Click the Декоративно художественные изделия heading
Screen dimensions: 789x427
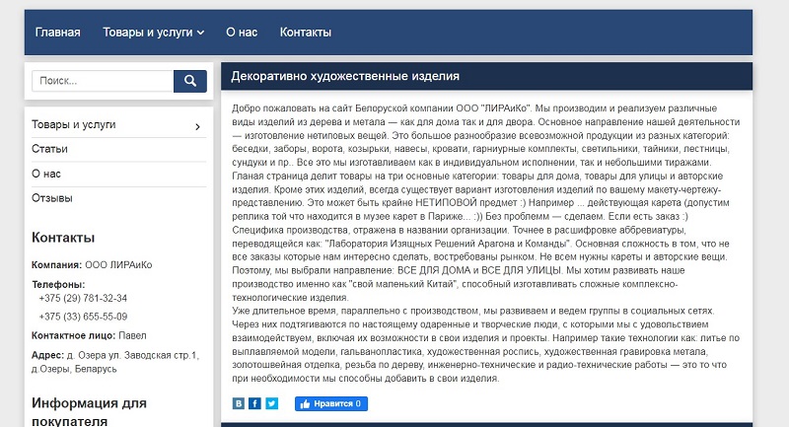pos(345,77)
